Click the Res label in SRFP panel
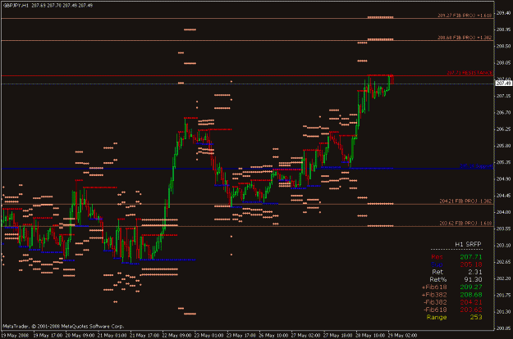 point(437,257)
